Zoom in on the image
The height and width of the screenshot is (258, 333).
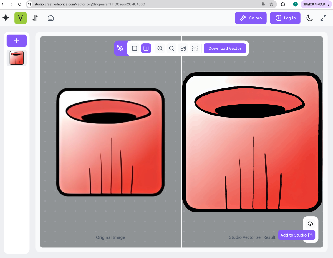point(160,48)
